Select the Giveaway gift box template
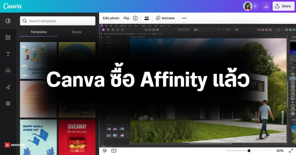Viewport: 296px width, 155px height. click(x=77, y=137)
